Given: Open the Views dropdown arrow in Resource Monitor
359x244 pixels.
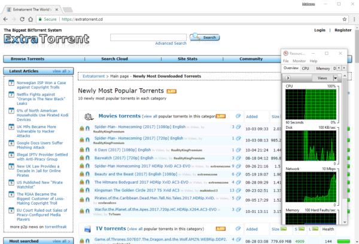Looking at the screenshot, I should click(x=336, y=78).
